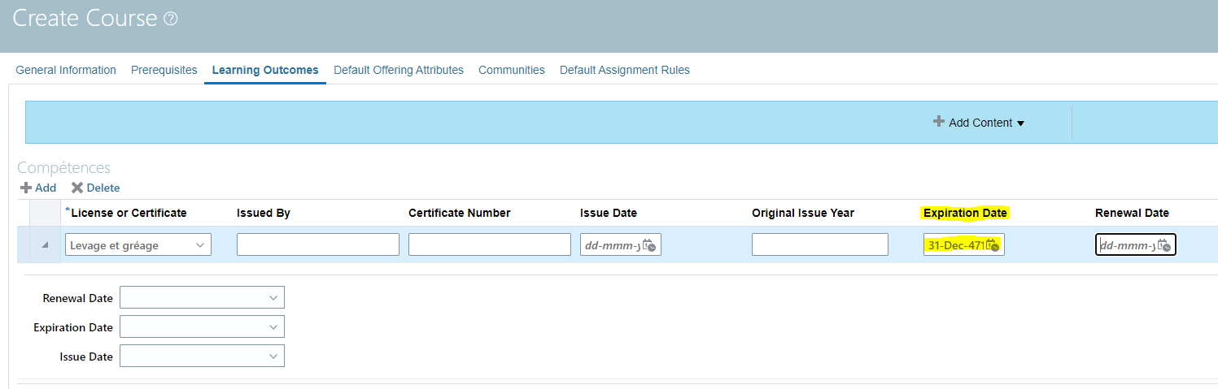Screen dimensions: 1218x389
Task: Click the X icon of the Delete button
Action: coord(77,188)
